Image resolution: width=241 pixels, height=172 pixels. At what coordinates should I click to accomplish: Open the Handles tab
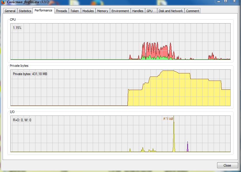click(x=138, y=11)
